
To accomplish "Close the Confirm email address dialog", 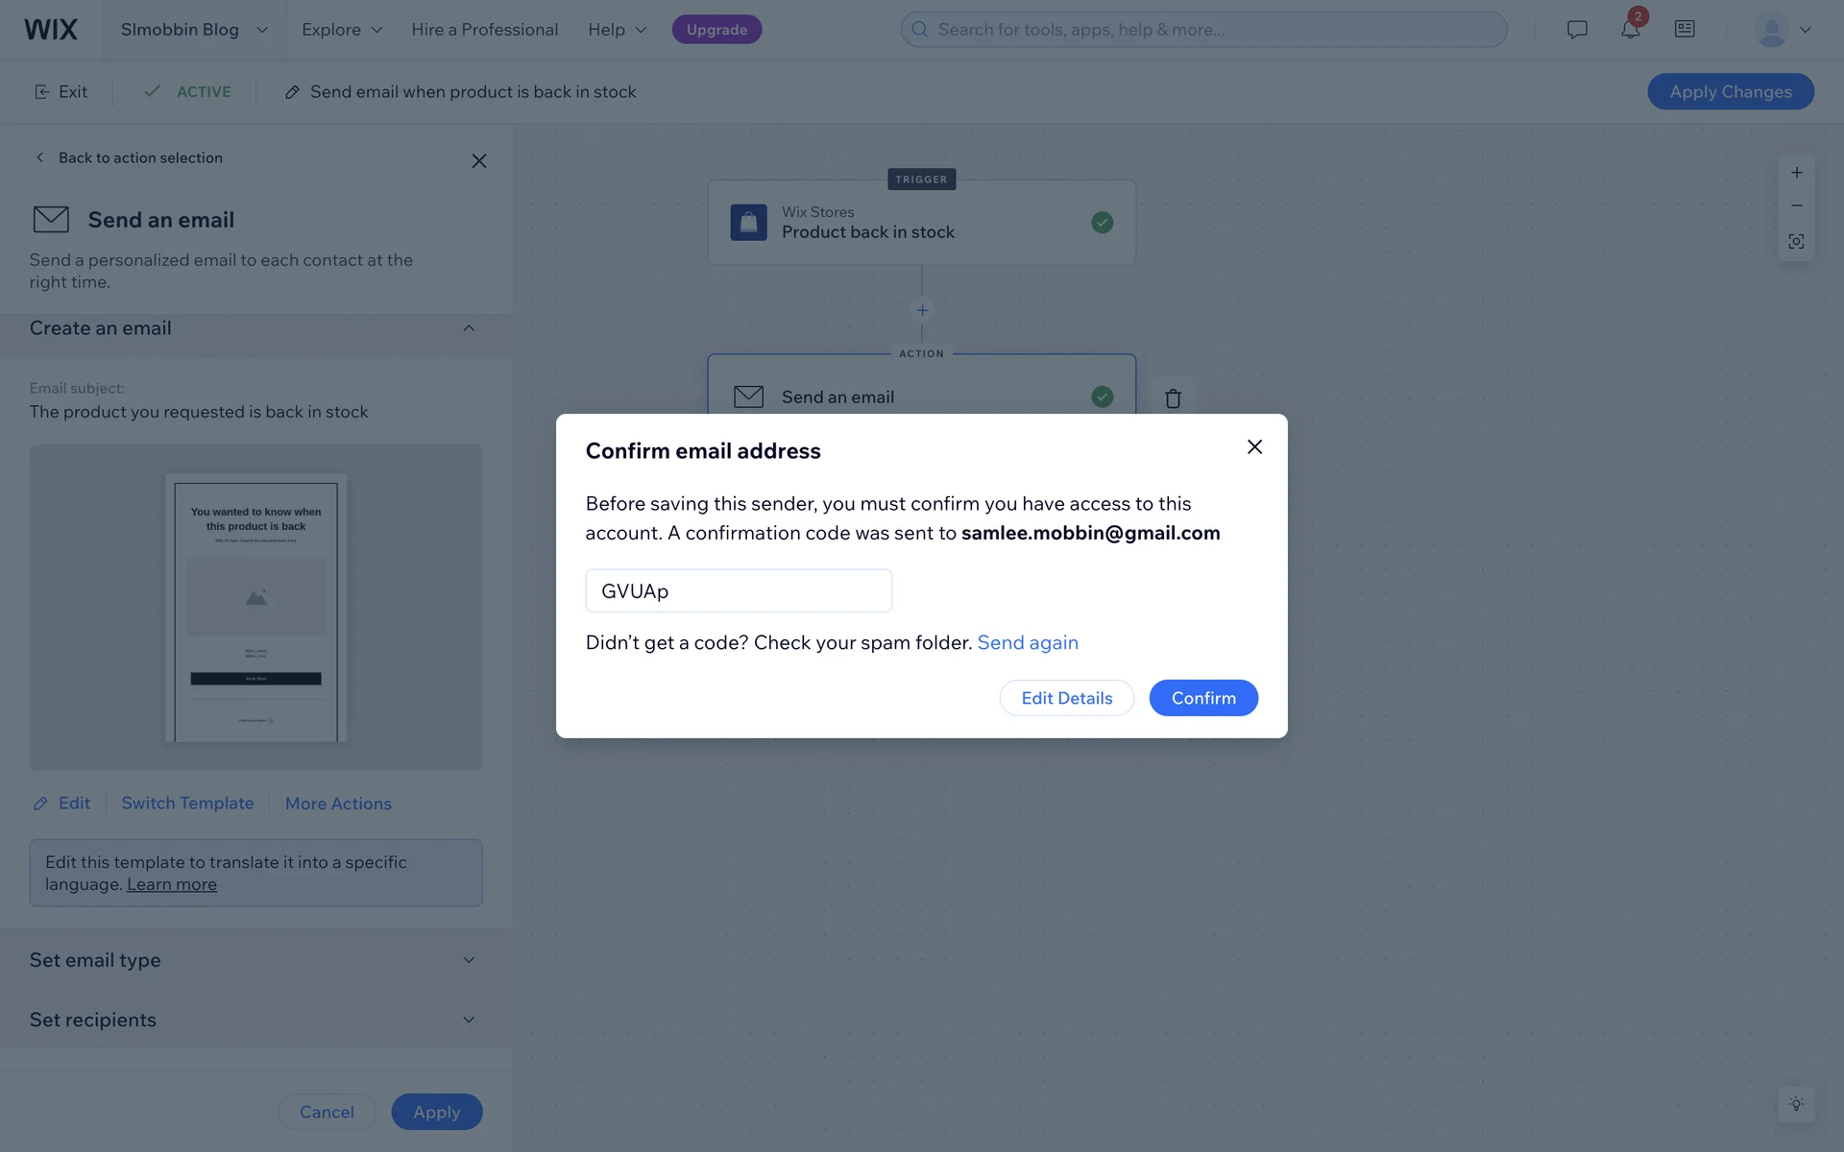I will tap(1254, 447).
